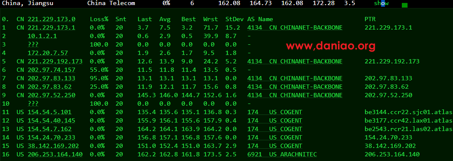Open IP link 202.97.52.250 in hop 9
Image resolution: width=453 pixels, height=161 pixels.
tap(52, 95)
